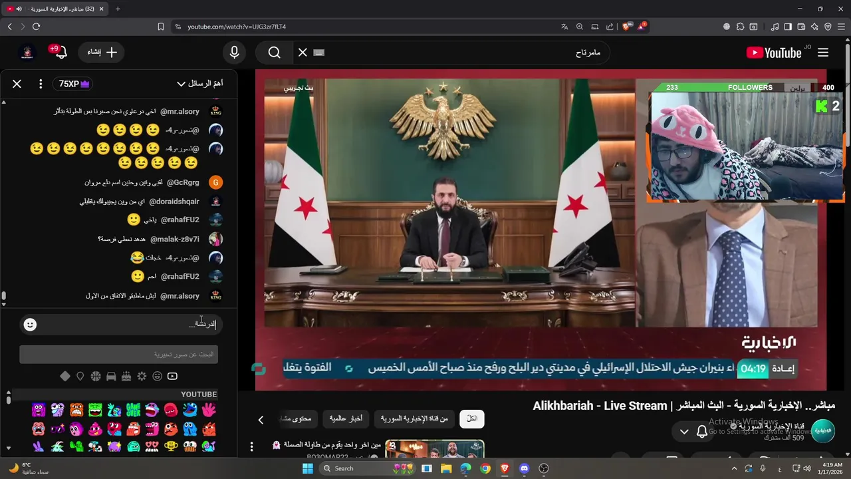Focus the chat message input field
Image resolution: width=851 pixels, height=479 pixels.
pyautogui.click(x=130, y=324)
